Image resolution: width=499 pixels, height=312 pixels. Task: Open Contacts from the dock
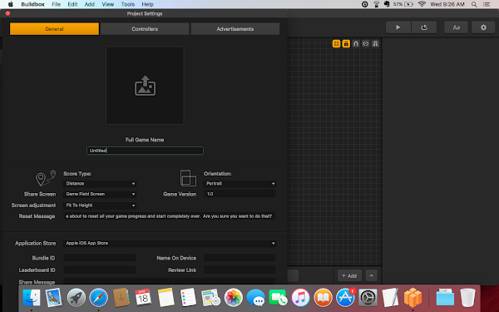pyautogui.click(x=121, y=298)
